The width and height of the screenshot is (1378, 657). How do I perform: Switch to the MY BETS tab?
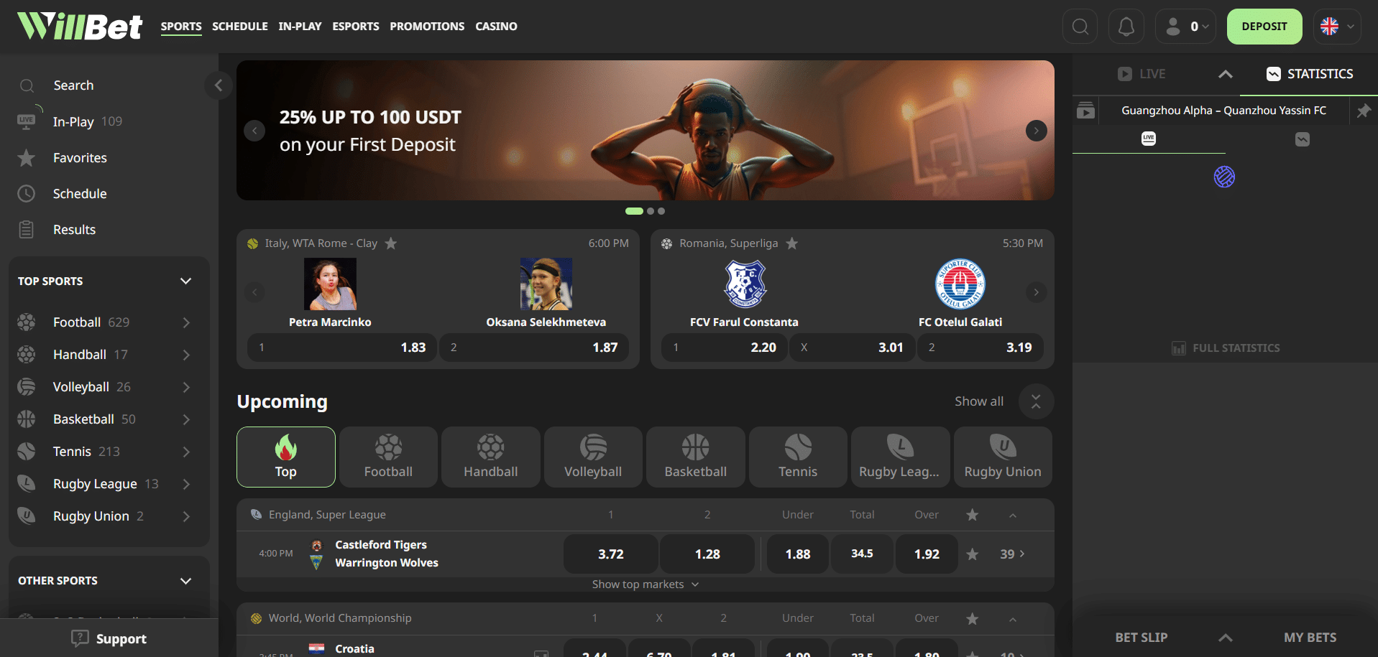click(x=1310, y=637)
